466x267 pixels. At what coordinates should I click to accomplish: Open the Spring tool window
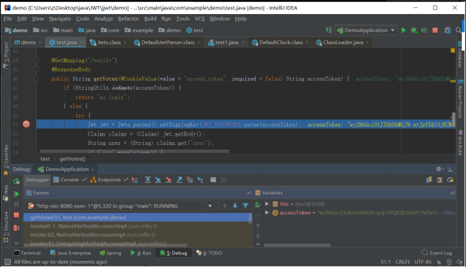click(110, 253)
